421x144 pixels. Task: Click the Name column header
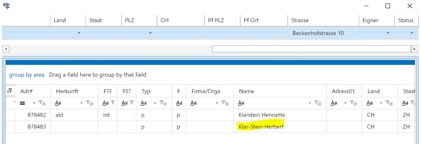pyautogui.click(x=247, y=91)
